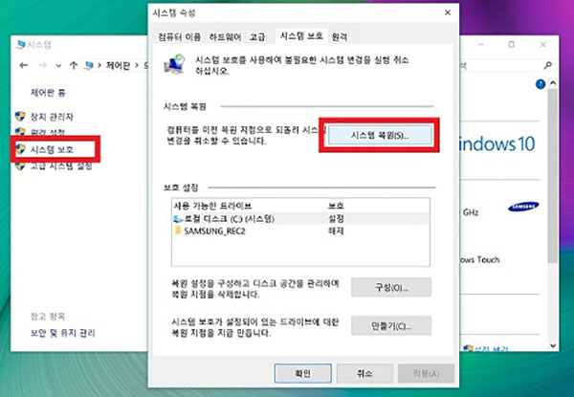
Task: Minimize the System window
Action: [x=480, y=45]
